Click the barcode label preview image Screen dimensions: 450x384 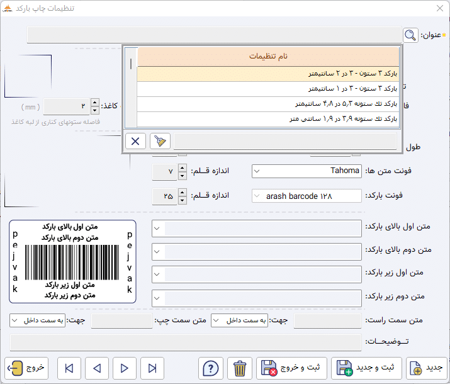pos(72,261)
